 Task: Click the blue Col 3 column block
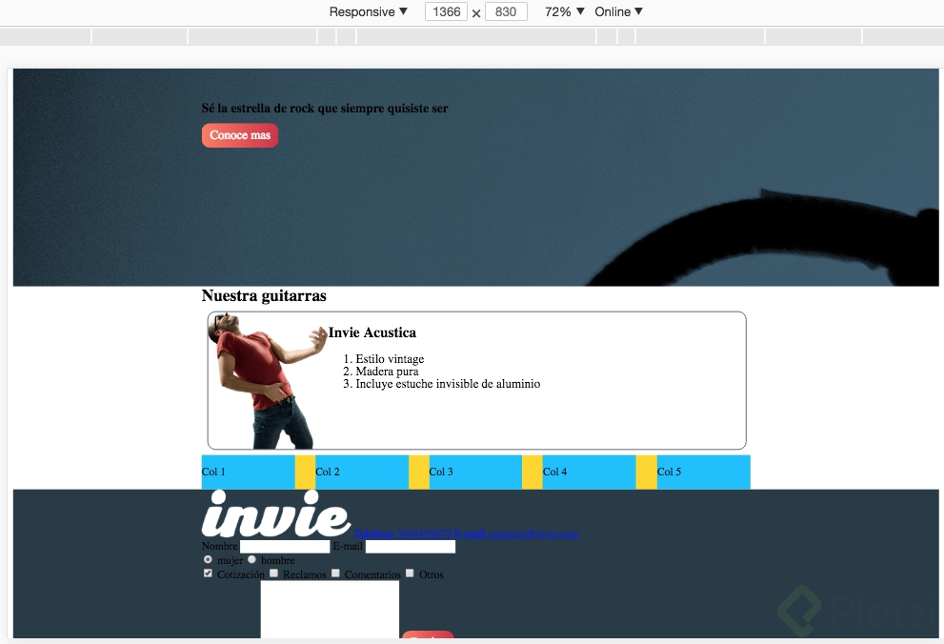click(x=473, y=472)
